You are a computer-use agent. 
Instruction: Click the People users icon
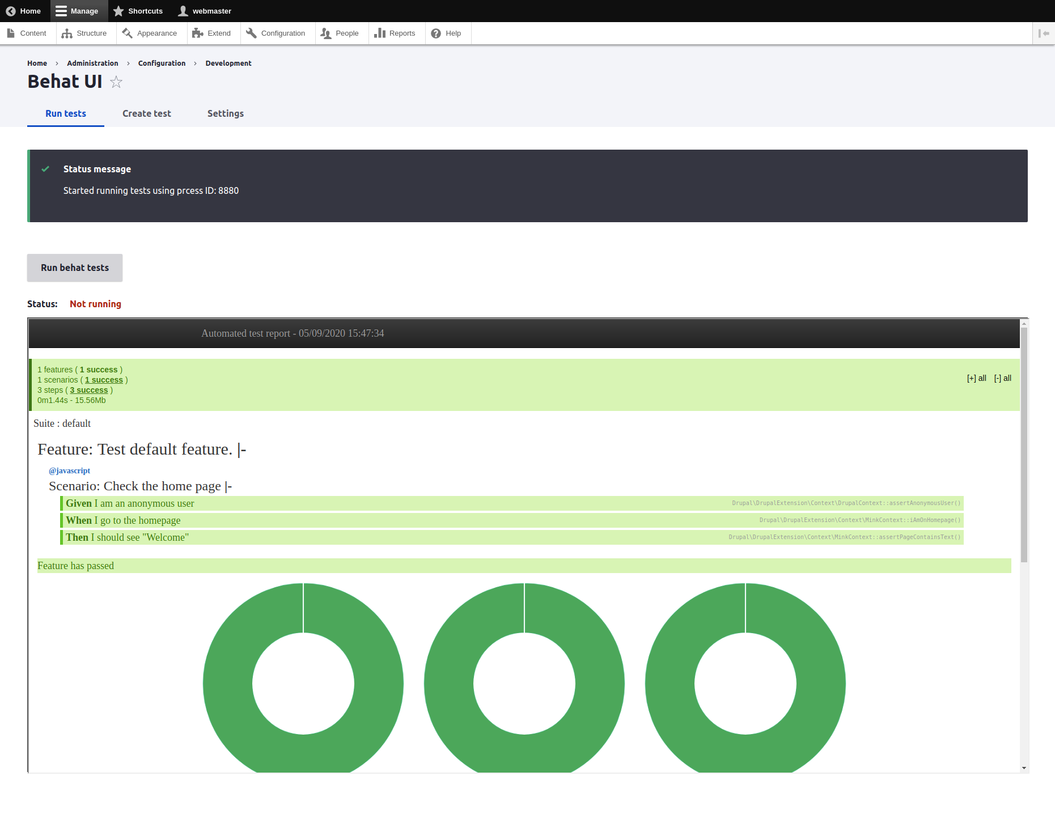[325, 33]
